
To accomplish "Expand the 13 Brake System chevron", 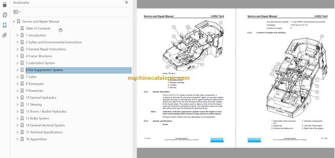I will coord(17,118).
